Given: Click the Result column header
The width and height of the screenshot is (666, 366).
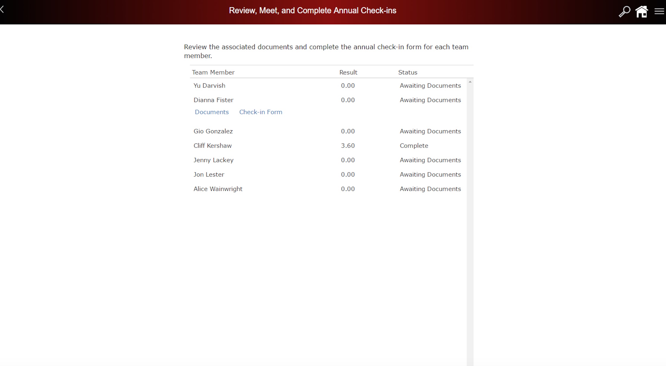Looking at the screenshot, I should point(348,72).
